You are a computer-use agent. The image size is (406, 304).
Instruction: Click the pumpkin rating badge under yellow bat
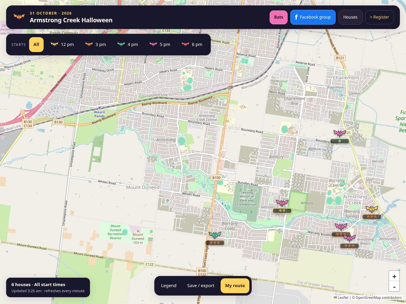pos(372,217)
